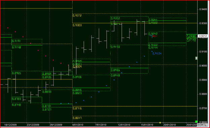The image size is (210, 128).
Task: Click the green 0.8935 level label
Action: [x=47, y=77]
